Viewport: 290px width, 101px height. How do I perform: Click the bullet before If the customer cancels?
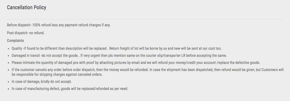[x=8, y=70]
